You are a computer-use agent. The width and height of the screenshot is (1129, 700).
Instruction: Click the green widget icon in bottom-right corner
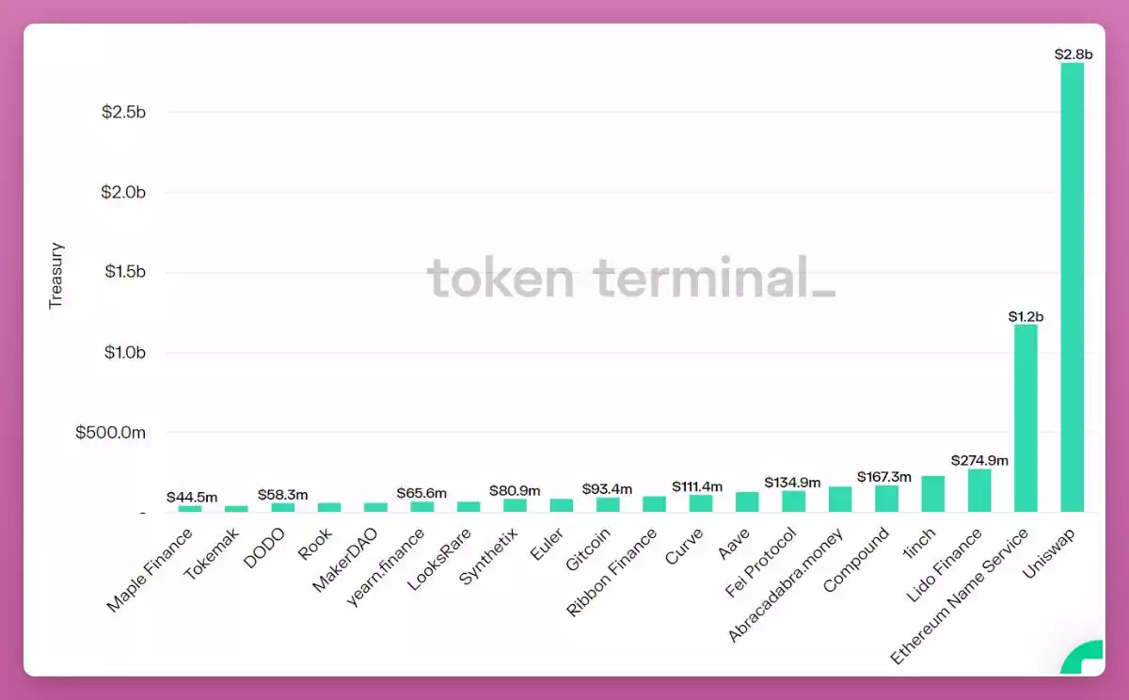point(1084,659)
